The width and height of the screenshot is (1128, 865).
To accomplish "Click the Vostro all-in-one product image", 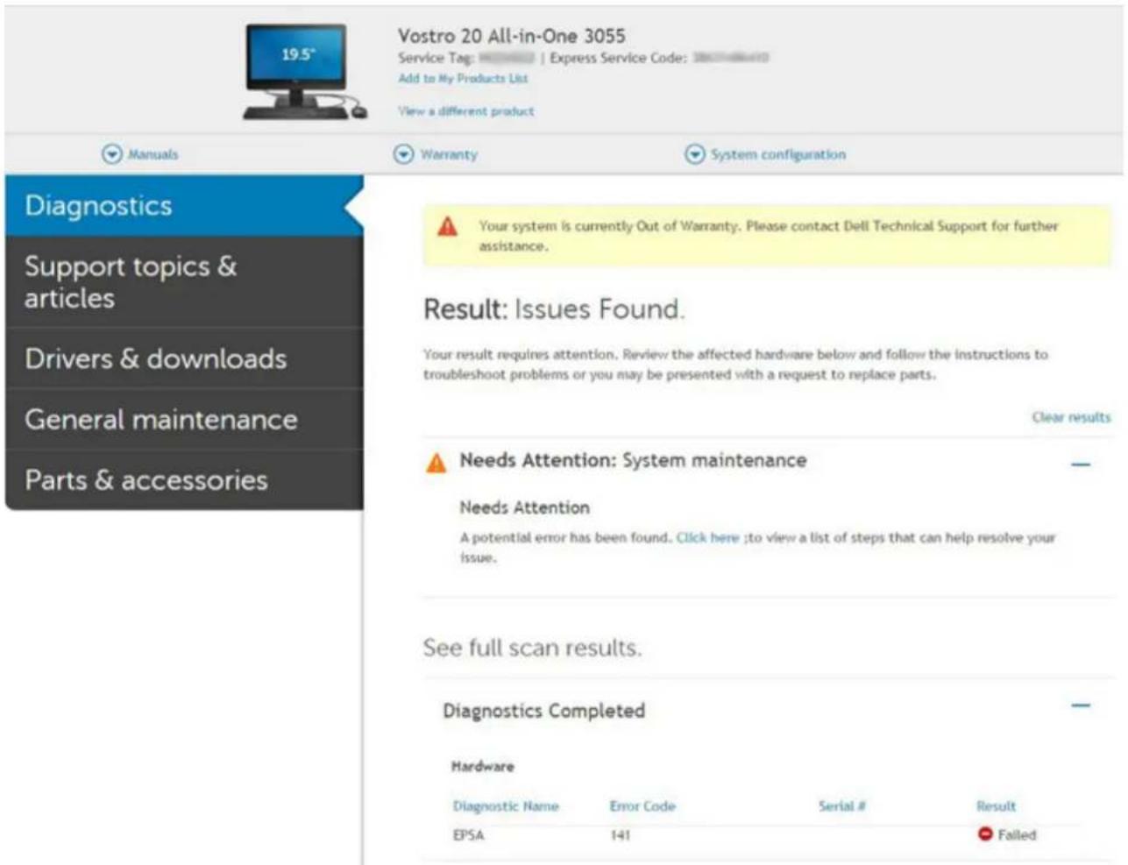I will (x=304, y=72).
